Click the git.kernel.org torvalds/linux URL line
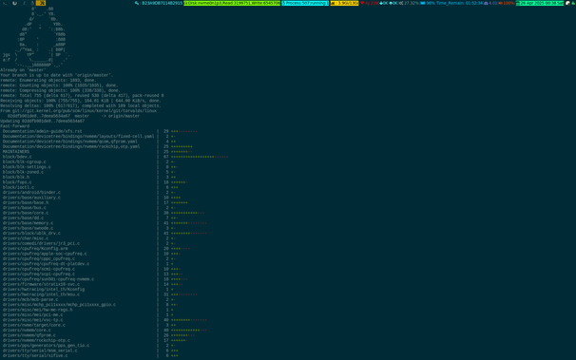Image resolution: width=576 pixels, height=360 pixels. pyautogui.click(x=78, y=111)
